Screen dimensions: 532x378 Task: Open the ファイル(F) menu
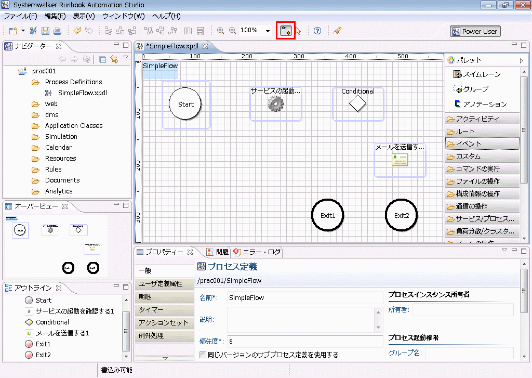(x=20, y=16)
